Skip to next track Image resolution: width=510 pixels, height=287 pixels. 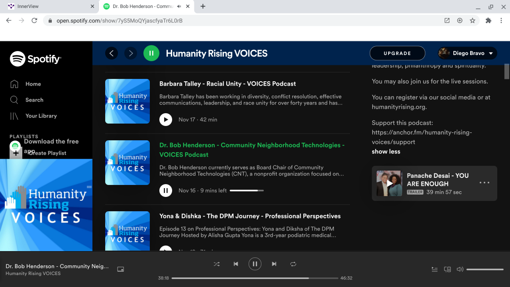(x=274, y=264)
